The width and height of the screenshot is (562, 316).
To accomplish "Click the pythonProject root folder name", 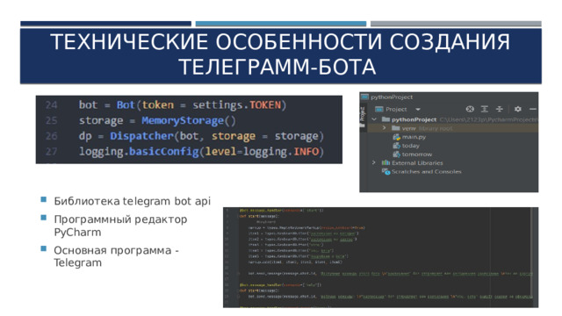I will pos(414,119).
